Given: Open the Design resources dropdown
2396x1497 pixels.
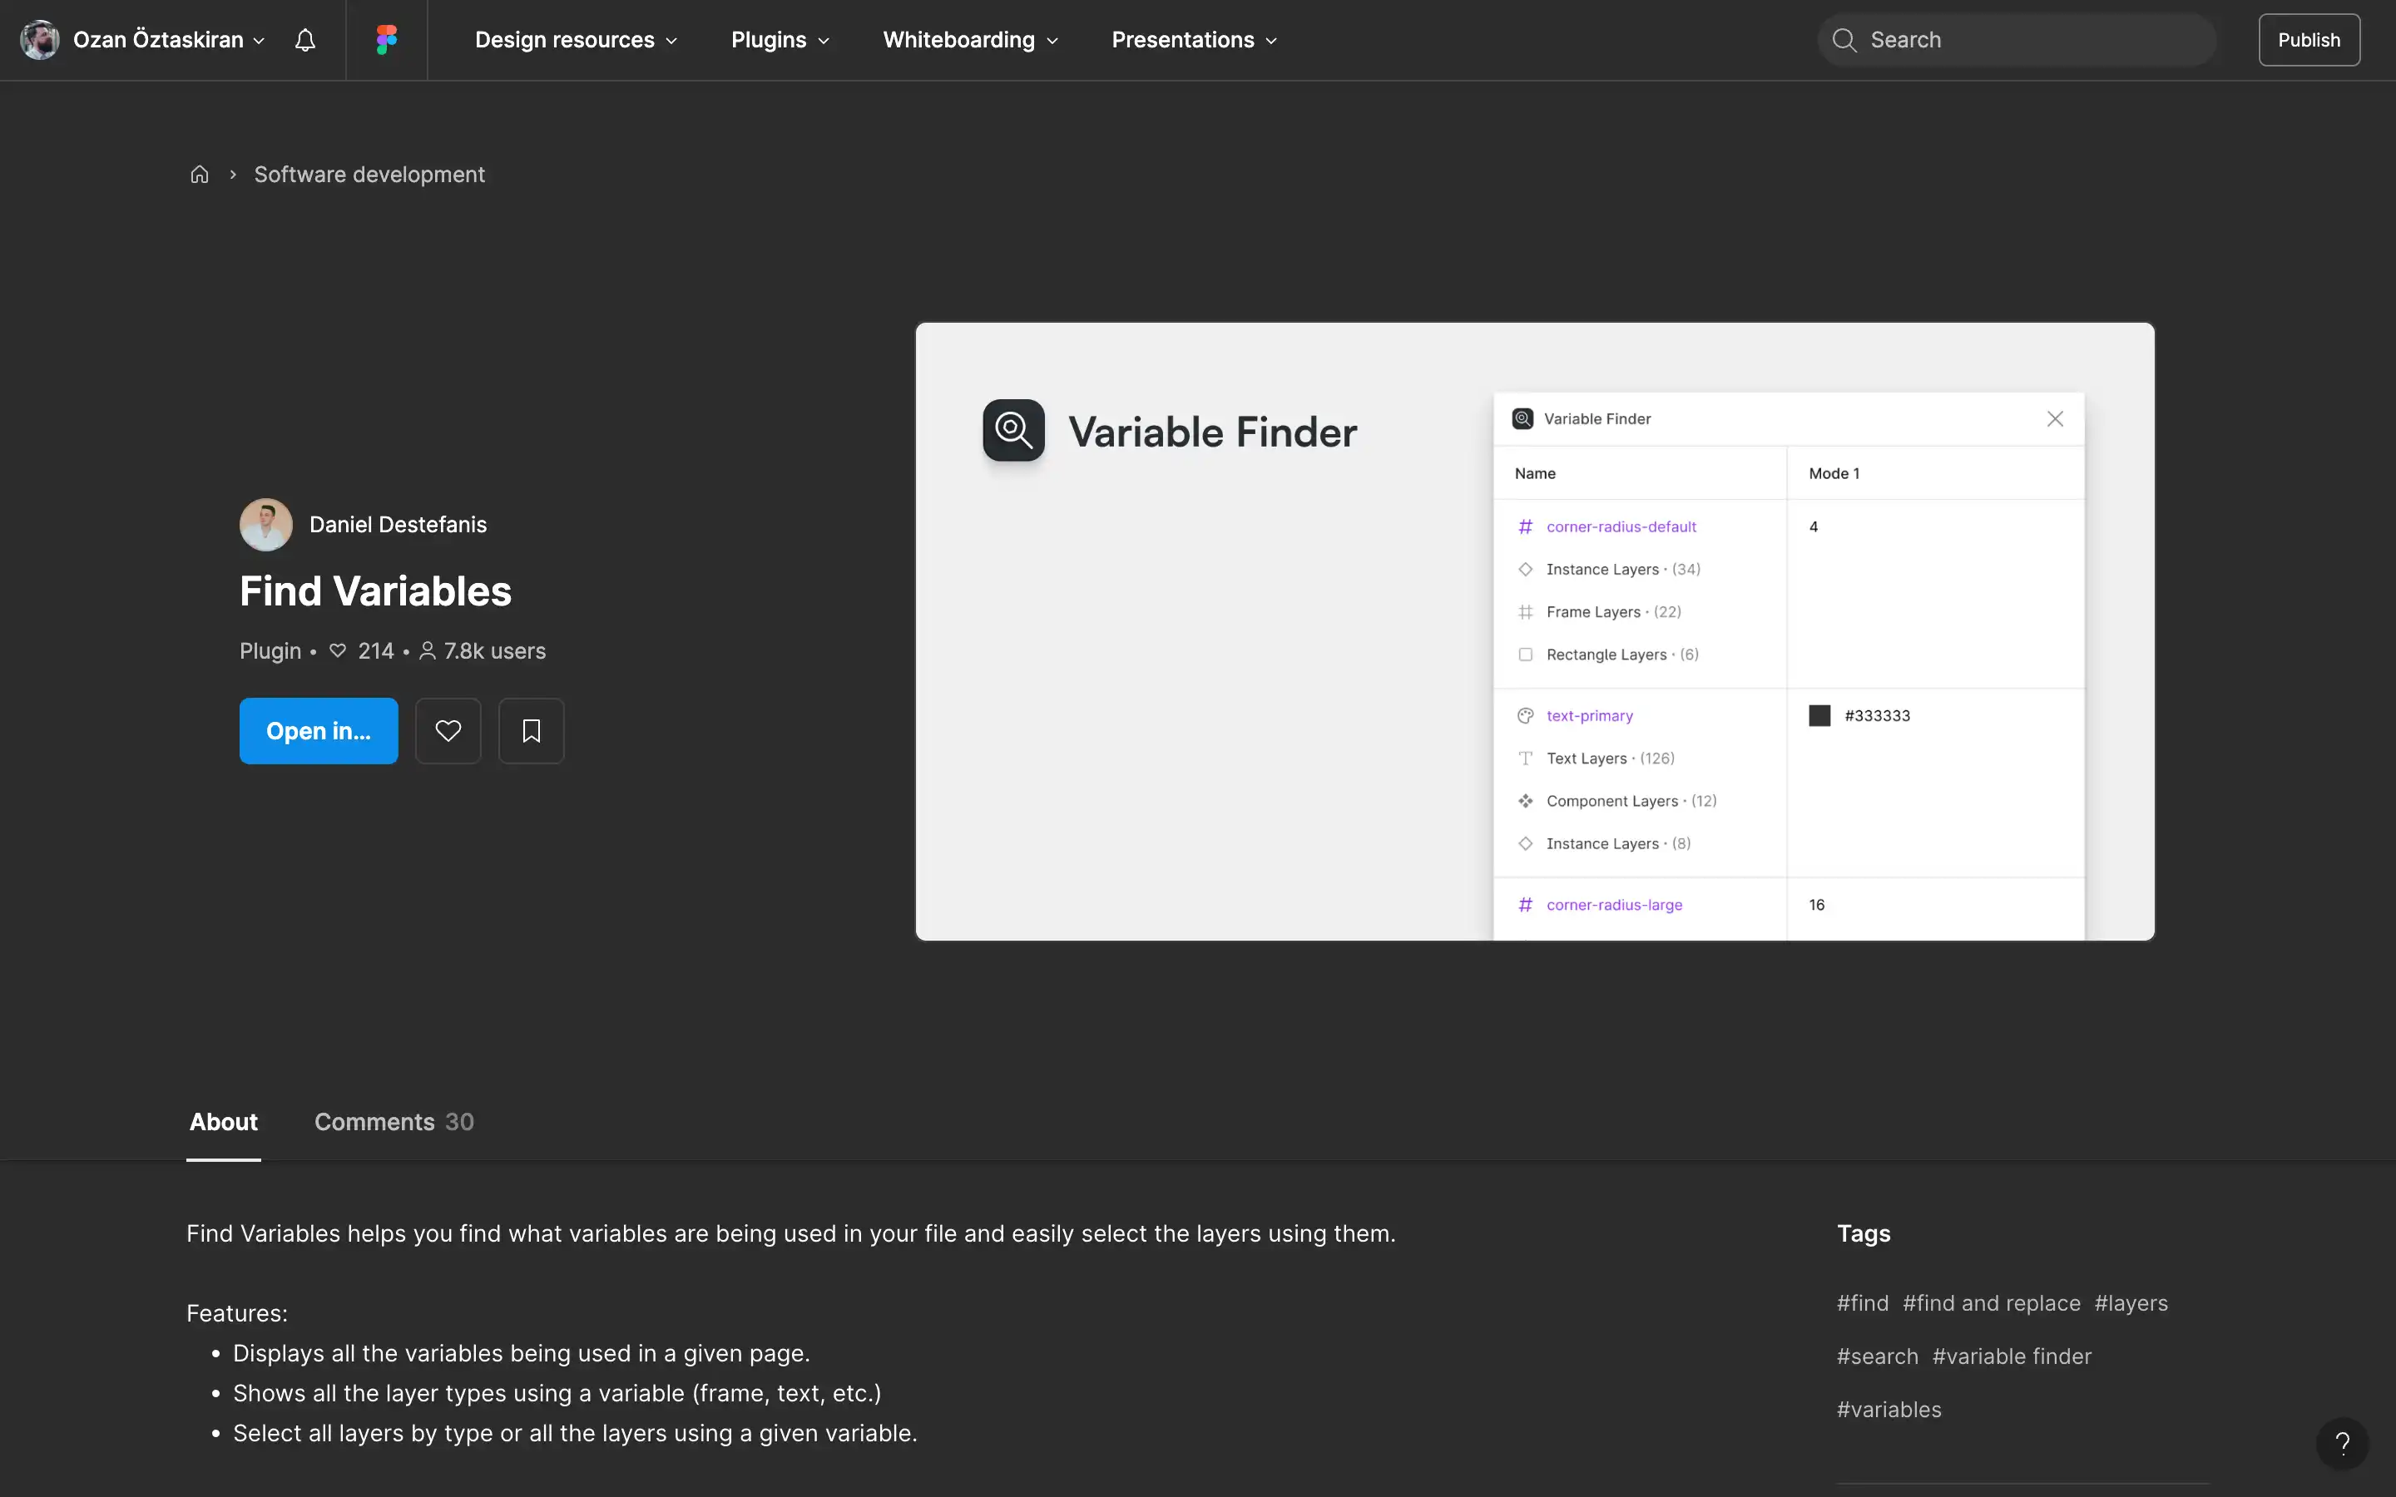Looking at the screenshot, I should click(577, 40).
